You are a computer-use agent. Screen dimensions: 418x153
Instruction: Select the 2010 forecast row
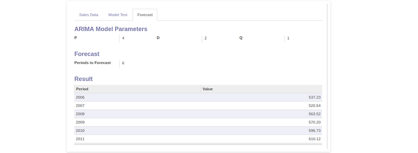198,130
